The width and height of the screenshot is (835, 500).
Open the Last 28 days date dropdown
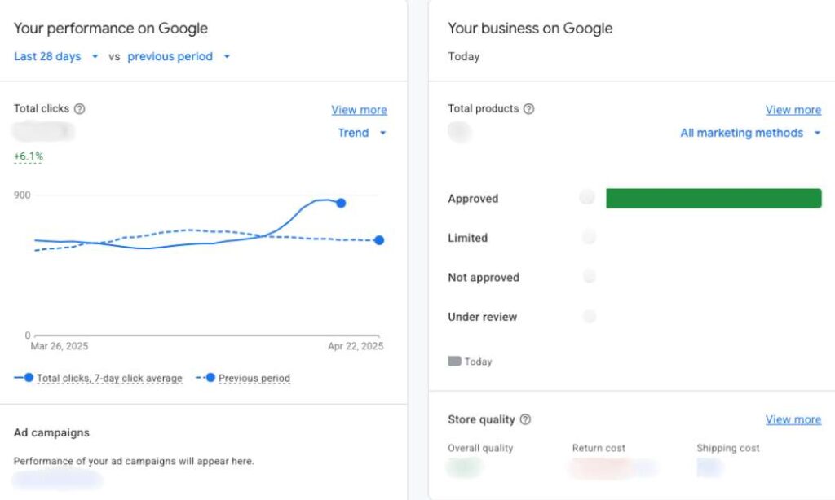pos(56,56)
